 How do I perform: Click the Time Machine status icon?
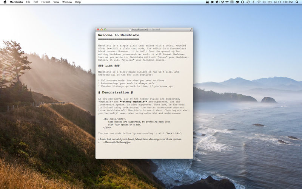tap(248, 2)
